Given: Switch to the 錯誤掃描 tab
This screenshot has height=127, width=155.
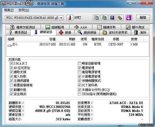Looking at the screenshot, I should coord(87,32).
